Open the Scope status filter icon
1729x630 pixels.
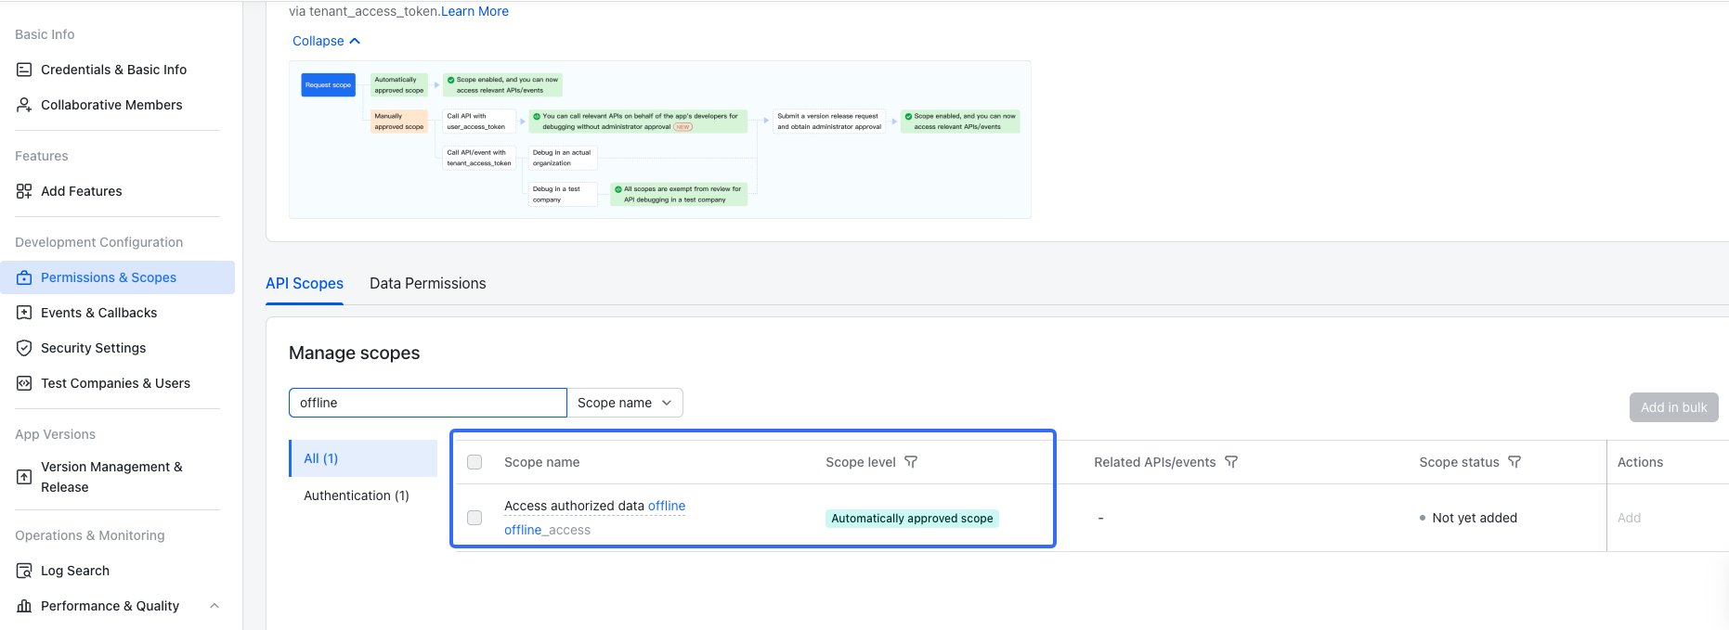click(1514, 462)
